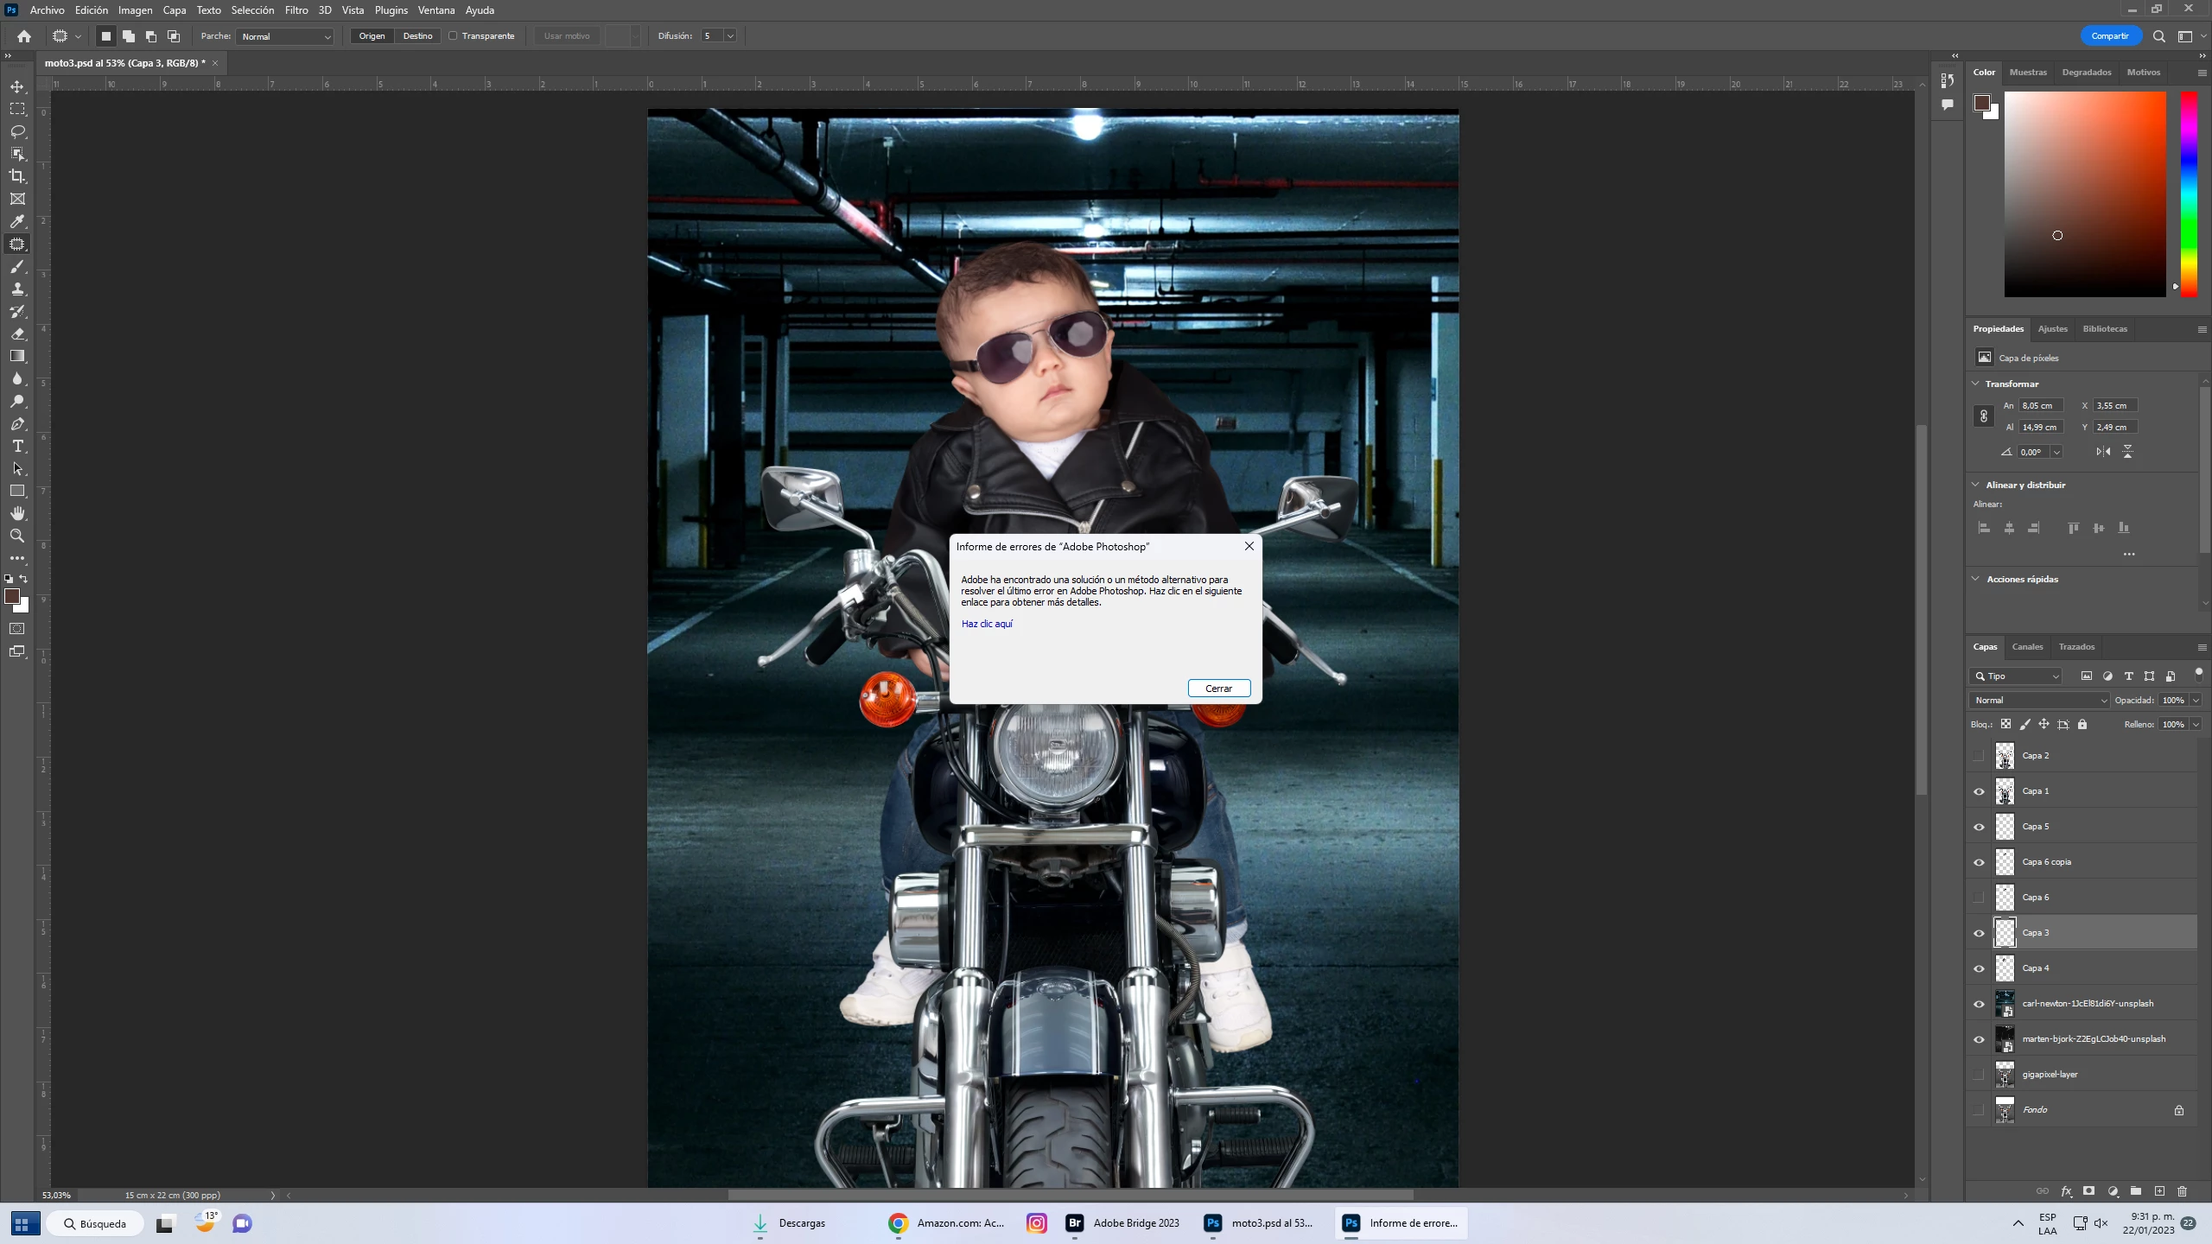Image resolution: width=2212 pixels, height=1244 pixels.
Task: Open the Opacidad dropdown arrow
Action: click(x=2196, y=701)
